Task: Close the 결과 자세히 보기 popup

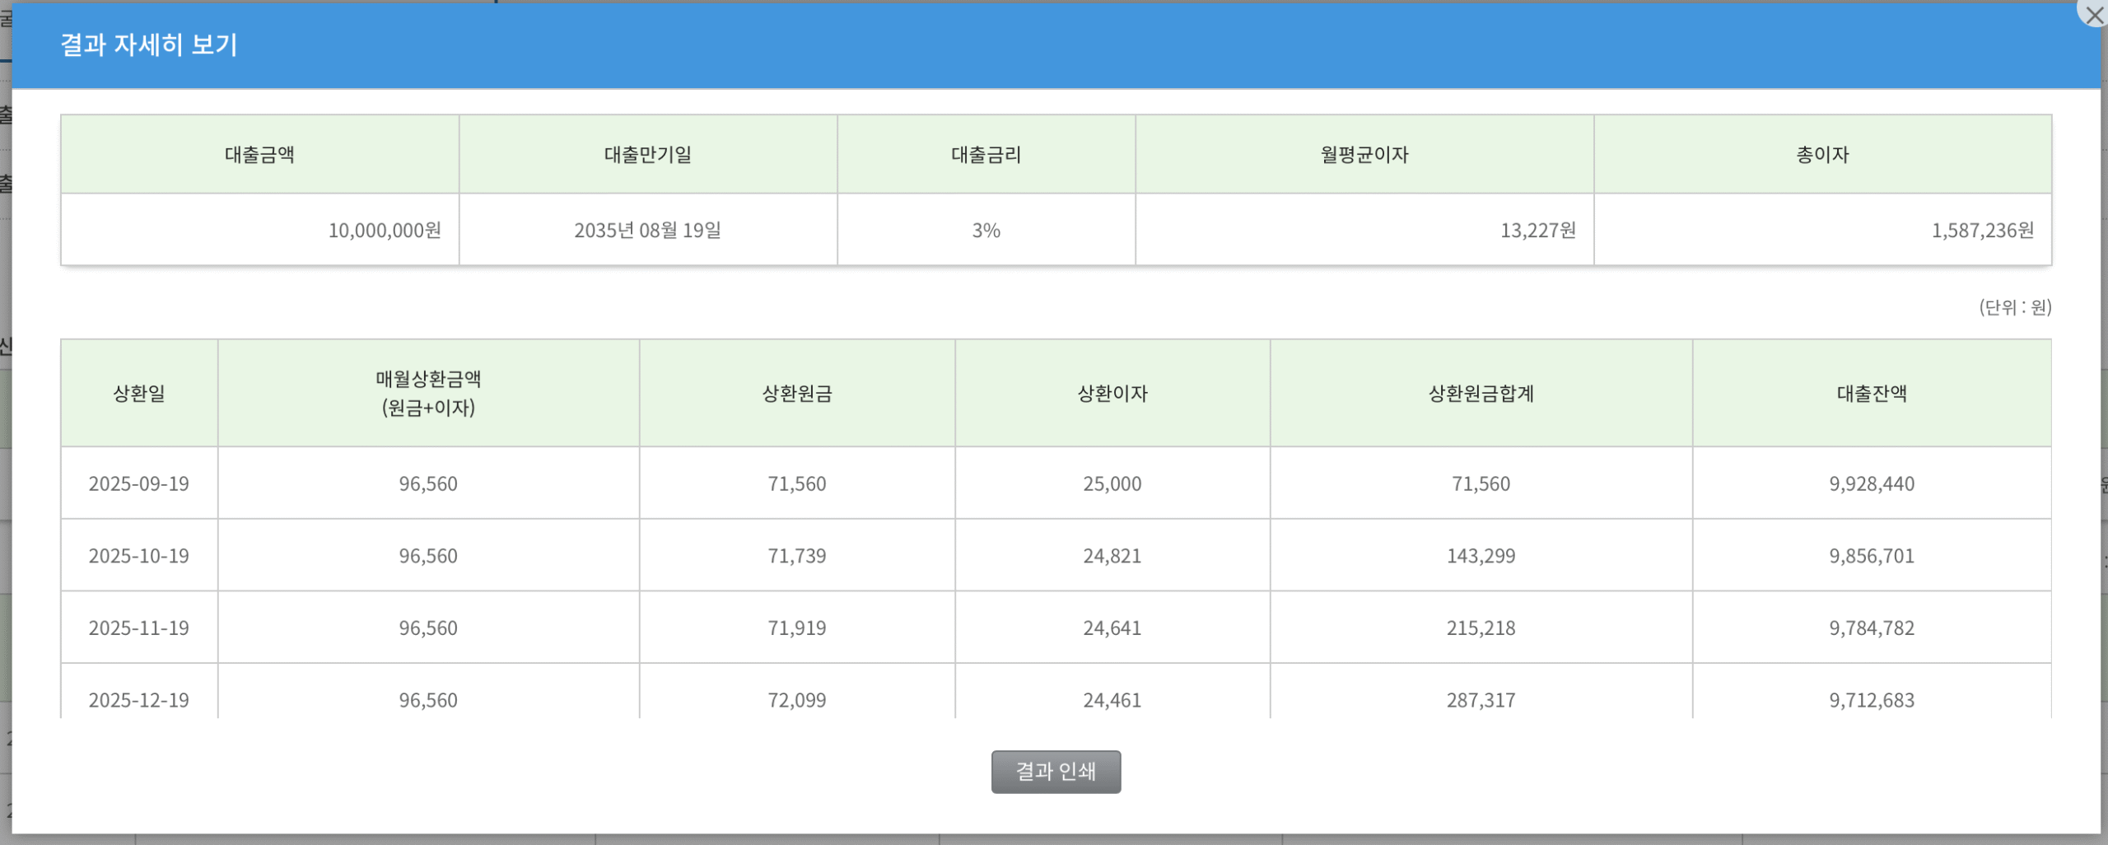Action: [2094, 14]
